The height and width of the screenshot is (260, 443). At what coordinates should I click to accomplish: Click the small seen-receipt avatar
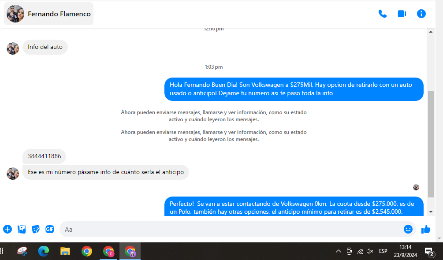pos(416,187)
